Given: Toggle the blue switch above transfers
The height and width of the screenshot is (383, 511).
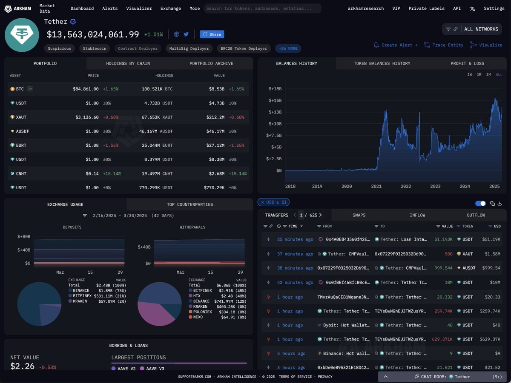Looking at the screenshot, I should tap(480, 204).
